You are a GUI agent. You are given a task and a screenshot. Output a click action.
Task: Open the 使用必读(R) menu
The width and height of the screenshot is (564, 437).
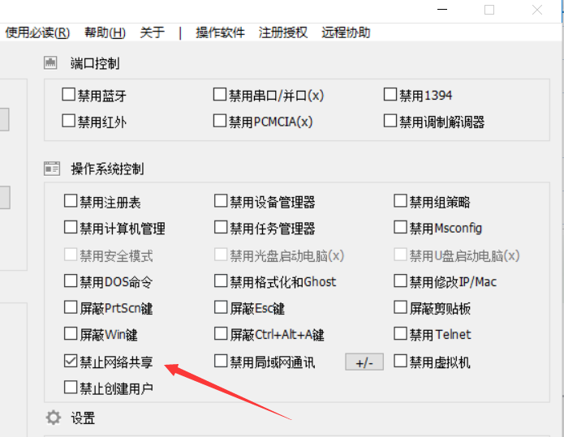click(x=37, y=32)
